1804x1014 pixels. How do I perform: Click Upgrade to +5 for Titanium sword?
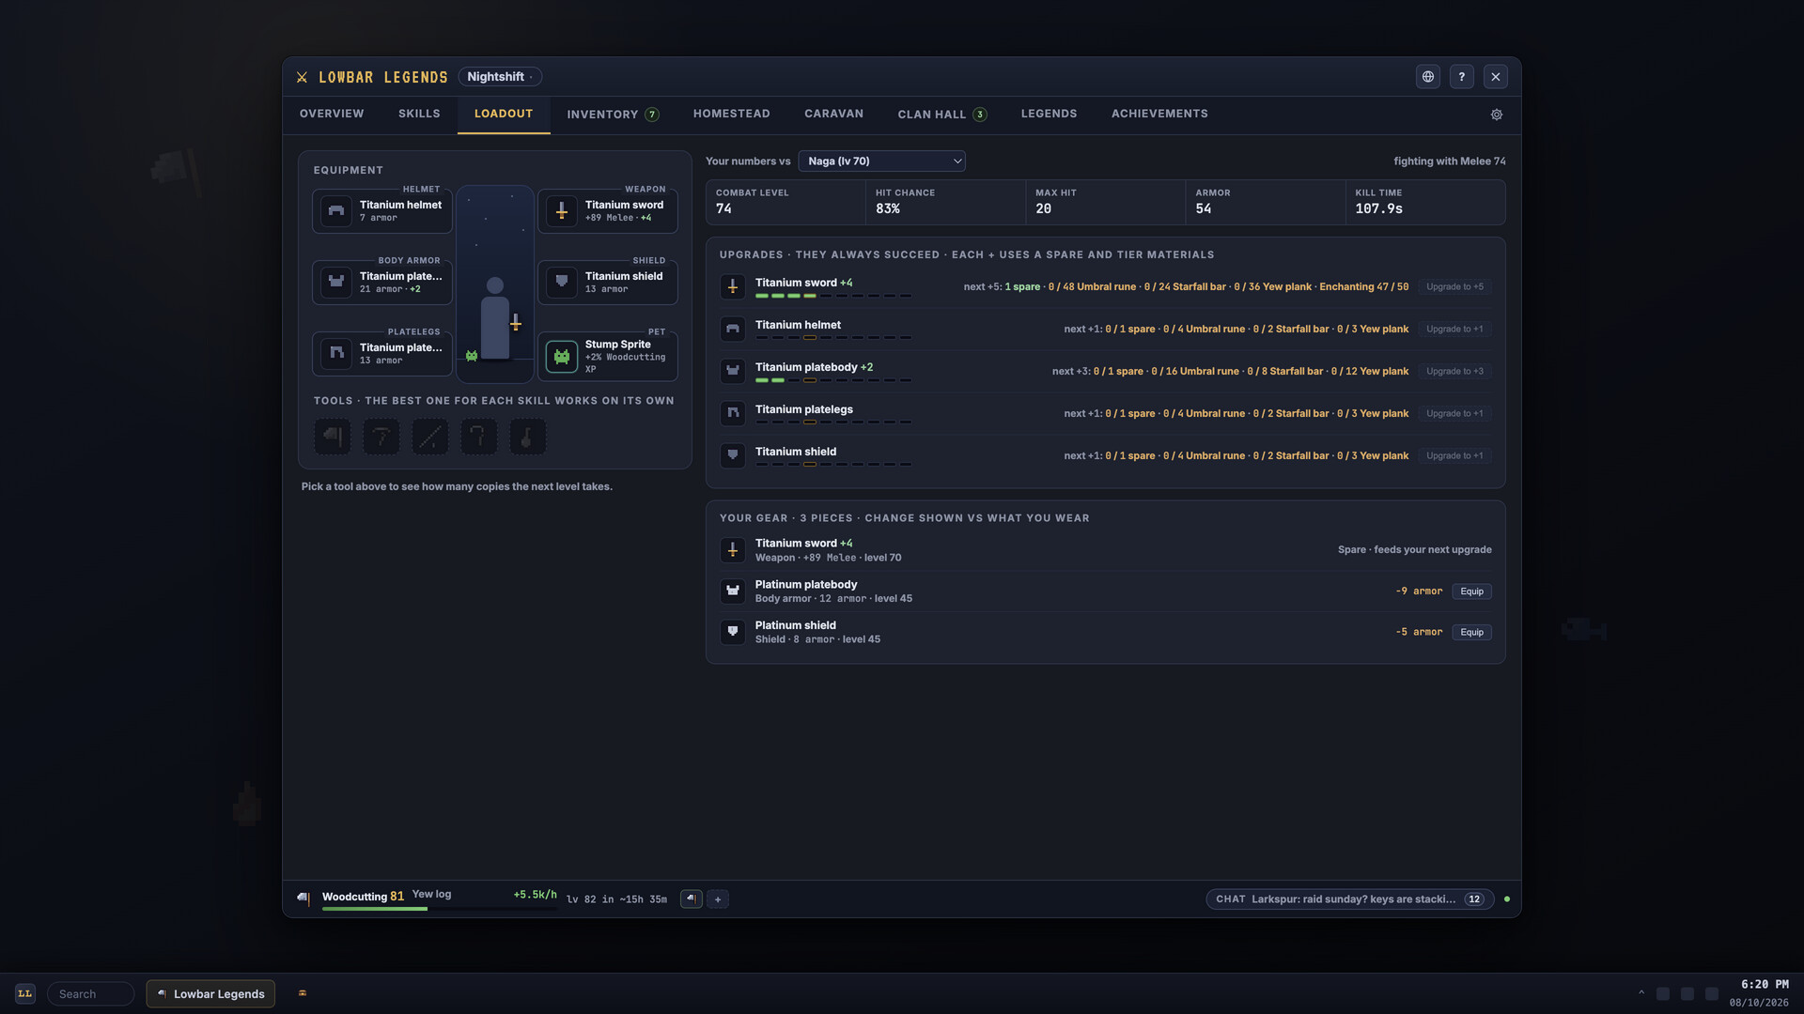(1454, 287)
